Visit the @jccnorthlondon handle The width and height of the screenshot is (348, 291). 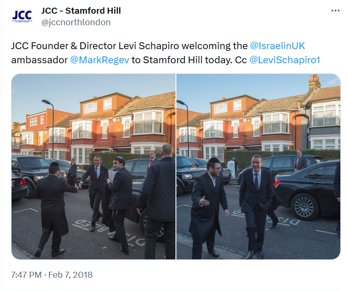point(76,22)
